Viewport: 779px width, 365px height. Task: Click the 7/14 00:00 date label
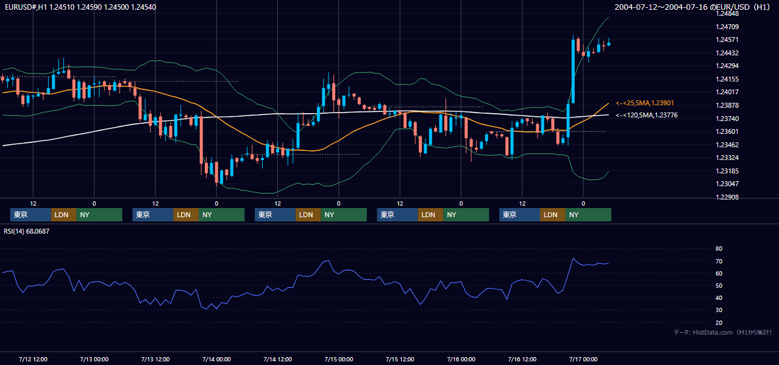click(216, 359)
